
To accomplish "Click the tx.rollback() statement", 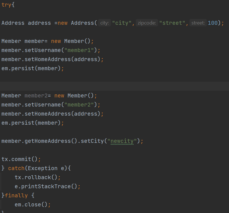I will tap(37, 177).
